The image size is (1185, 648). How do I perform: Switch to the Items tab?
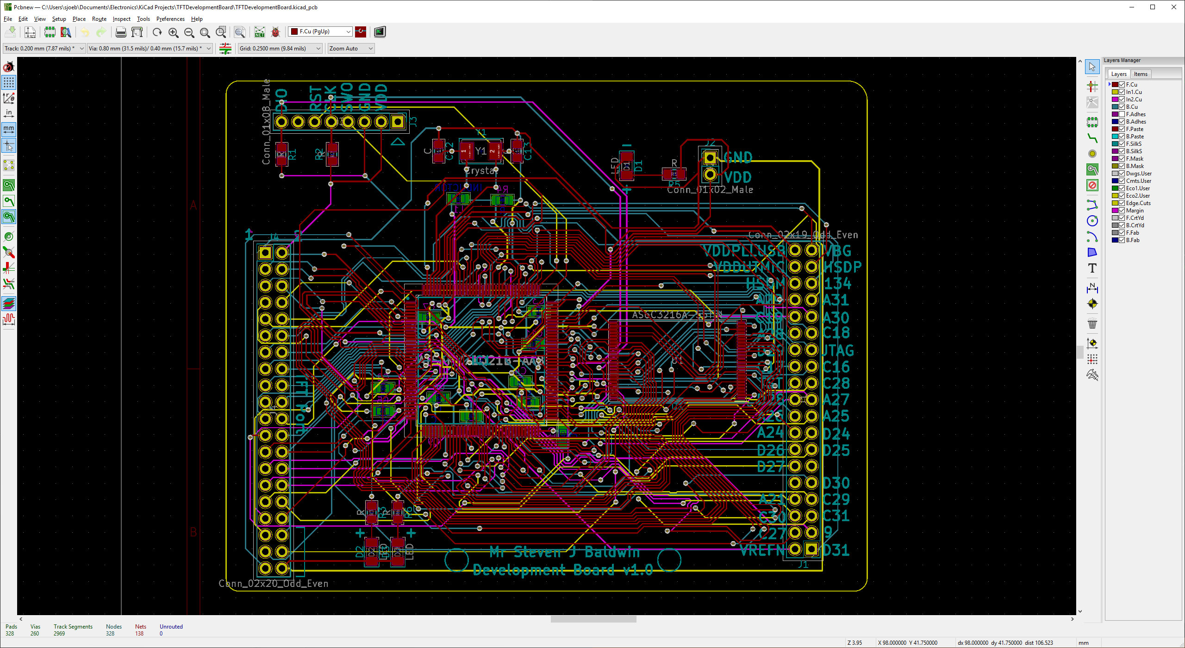tap(1140, 74)
